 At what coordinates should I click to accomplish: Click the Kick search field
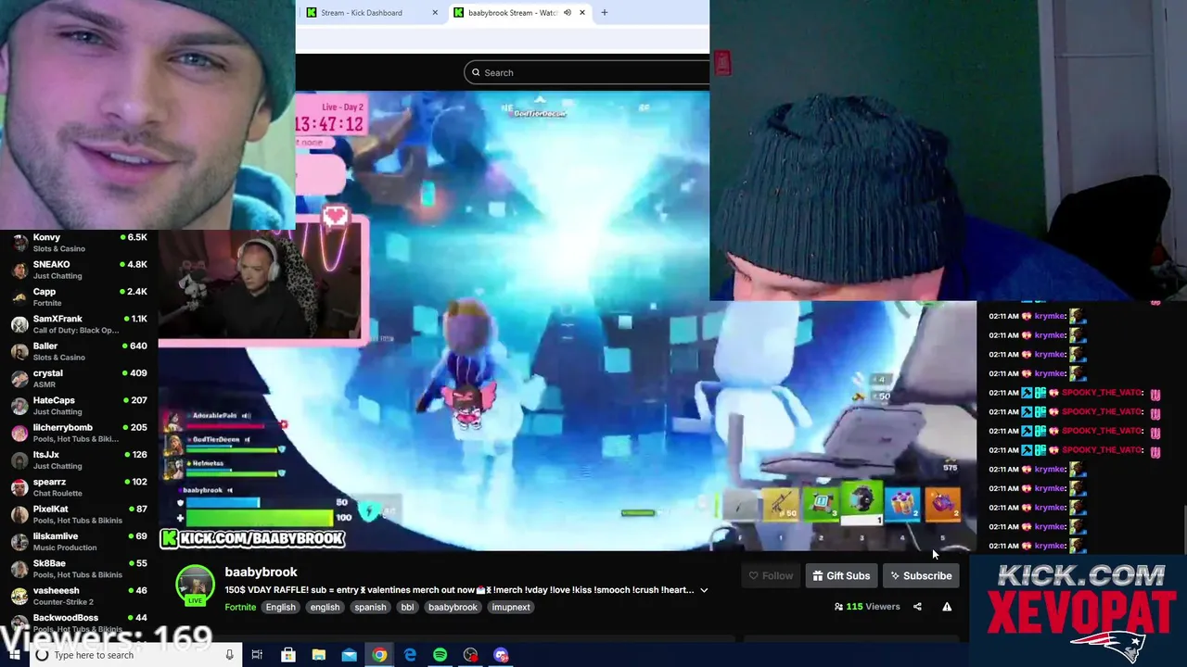587,72
